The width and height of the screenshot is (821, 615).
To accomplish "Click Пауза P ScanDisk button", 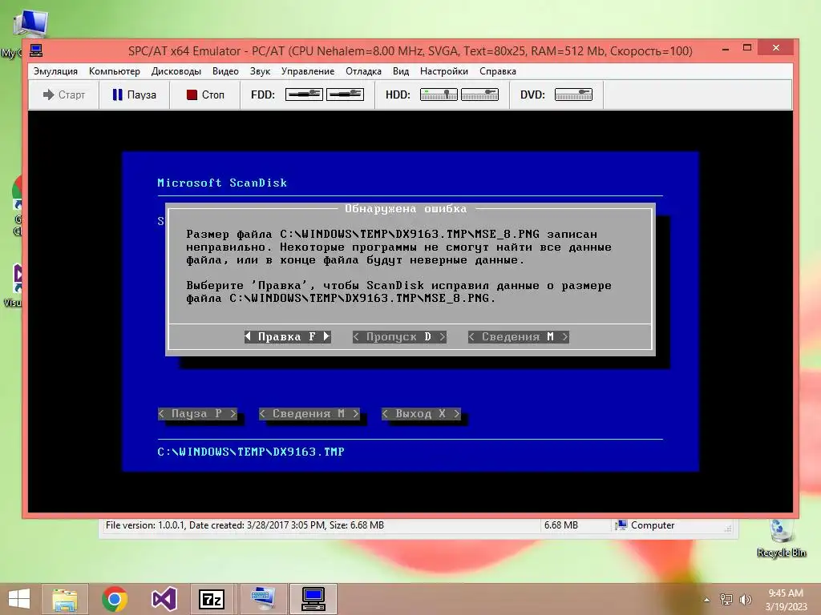I will click(197, 414).
